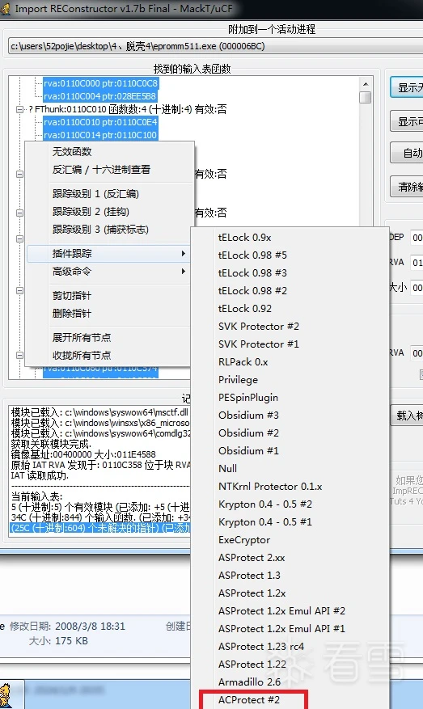The height and width of the screenshot is (709, 423).
Task: Select tree row rva:0110C010 ptr:0110C0E4
Action: coord(100,122)
